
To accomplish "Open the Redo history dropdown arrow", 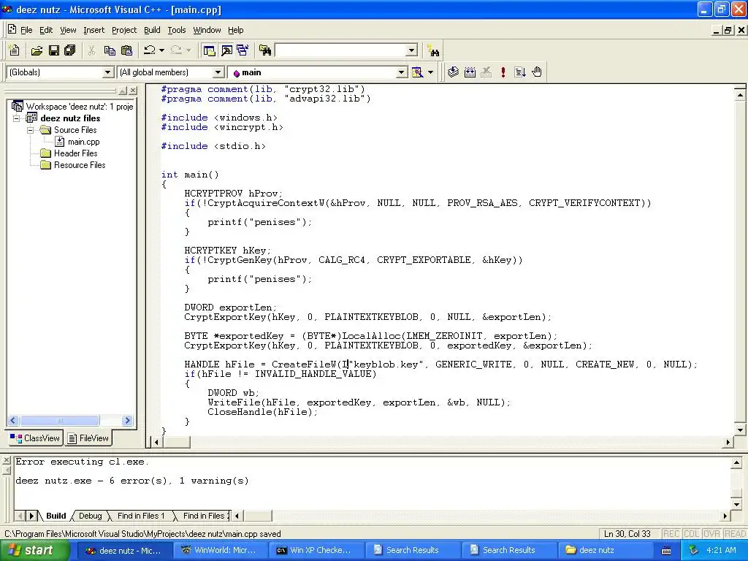I will (188, 50).
